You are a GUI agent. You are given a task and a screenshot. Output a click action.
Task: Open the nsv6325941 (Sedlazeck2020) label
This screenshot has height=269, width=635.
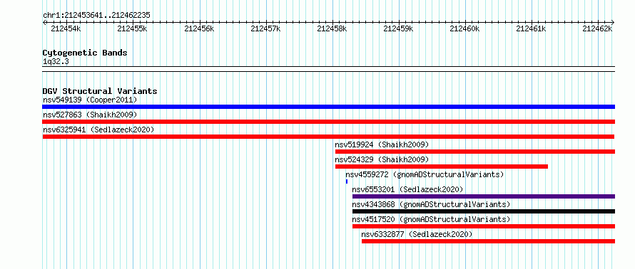point(98,130)
